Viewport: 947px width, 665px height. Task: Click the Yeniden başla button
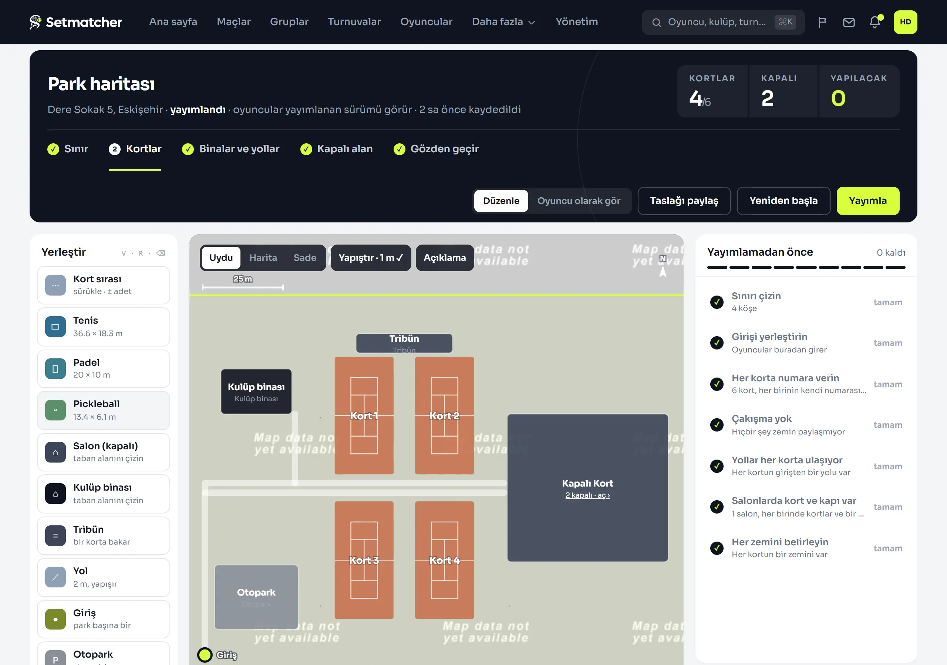click(783, 201)
